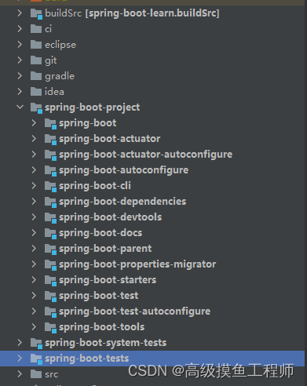Expand spring-boot-test-autoconfigure chevron

34,311
